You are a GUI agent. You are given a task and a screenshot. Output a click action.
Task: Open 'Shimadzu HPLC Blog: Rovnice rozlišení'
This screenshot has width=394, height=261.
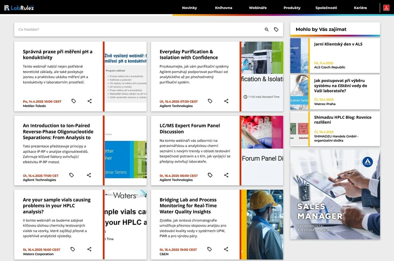(x=343, y=120)
